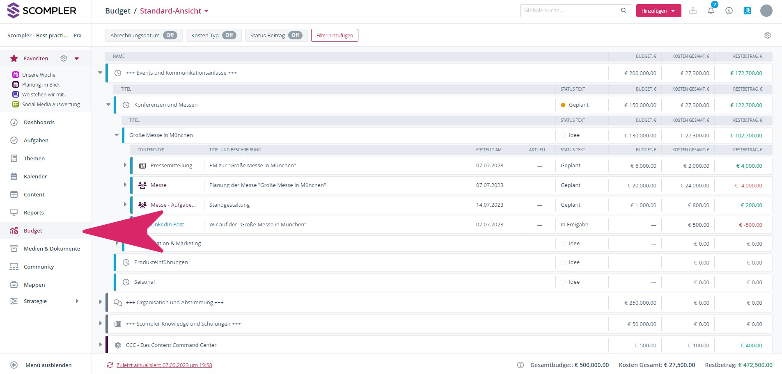Toggle the Abrechnungsdatum filter switch
The height and width of the screenshot is (374, 782).
[x=170, y=35]
